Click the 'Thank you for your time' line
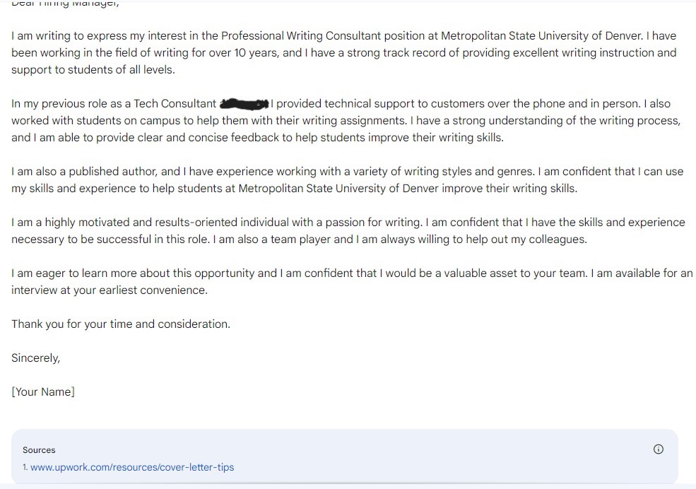Screen dimensions: 696x489 pos(121,324)
